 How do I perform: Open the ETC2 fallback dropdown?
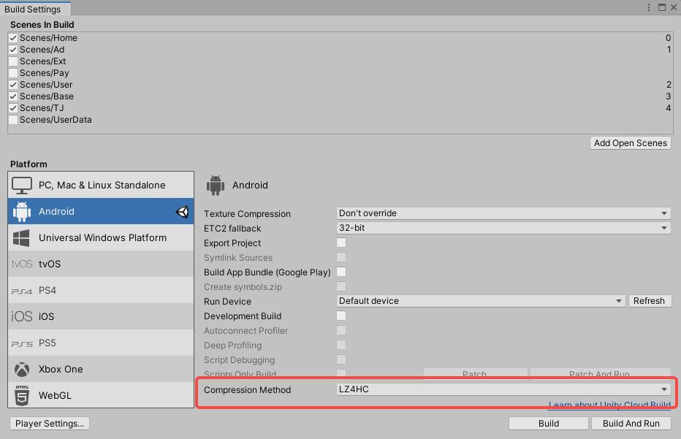tap(503, 228)
